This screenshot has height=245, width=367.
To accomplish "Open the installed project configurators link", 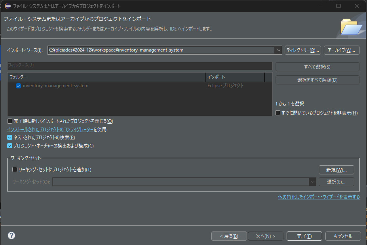I will point(50,129).
